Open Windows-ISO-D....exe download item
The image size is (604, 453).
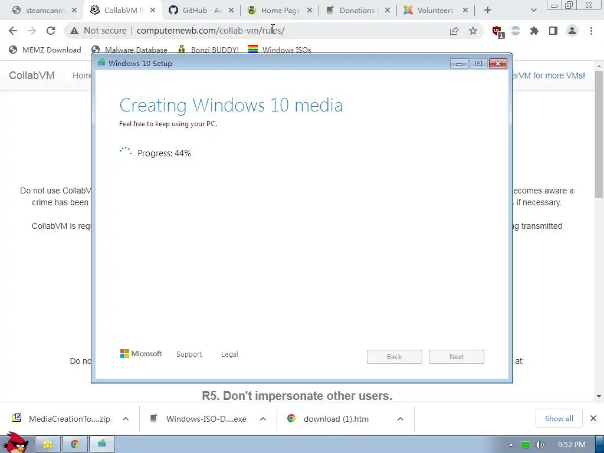coord(199,419)
